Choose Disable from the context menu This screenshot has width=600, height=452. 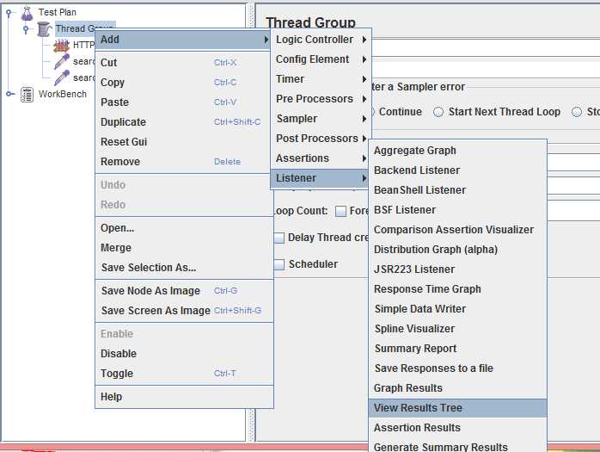click(184, 354)
